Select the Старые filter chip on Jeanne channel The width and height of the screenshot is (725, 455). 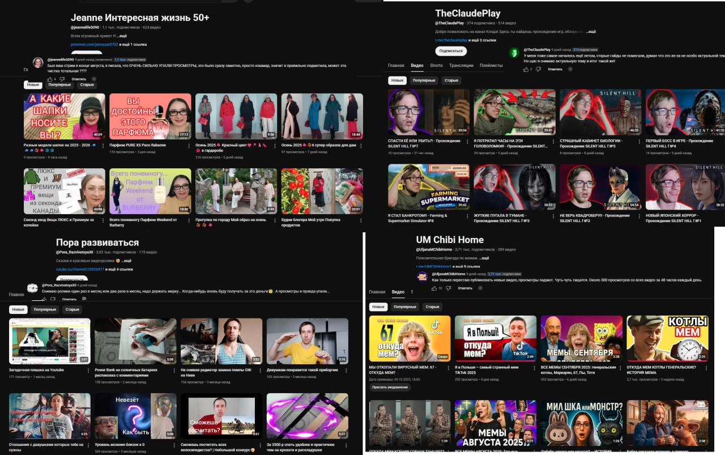[x=87, y=85]
